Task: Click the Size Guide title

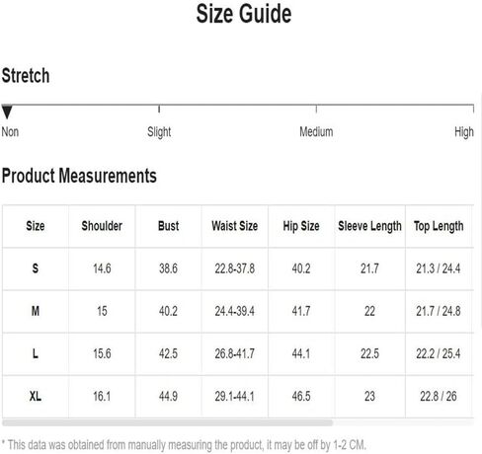Action: tap(244, 14)
